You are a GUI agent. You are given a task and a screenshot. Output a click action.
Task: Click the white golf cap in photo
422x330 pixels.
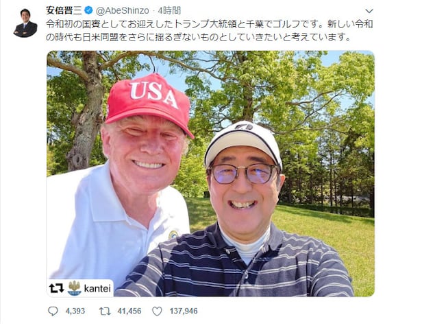click(243, 143)
